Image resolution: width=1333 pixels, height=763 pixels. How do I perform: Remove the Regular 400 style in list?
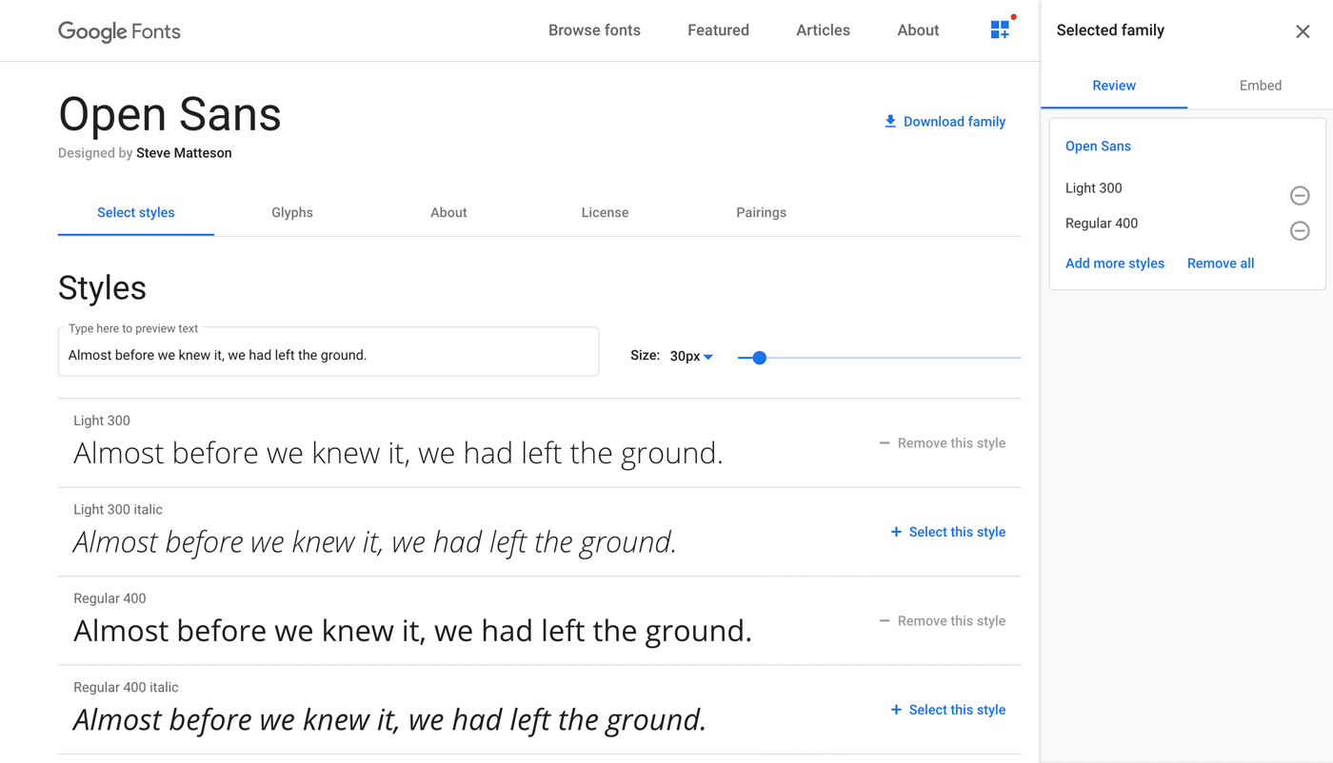tap(942, 621)
